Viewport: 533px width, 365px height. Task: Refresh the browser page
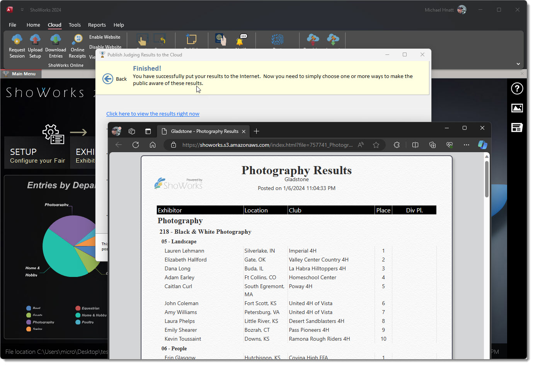click(136, 145)
